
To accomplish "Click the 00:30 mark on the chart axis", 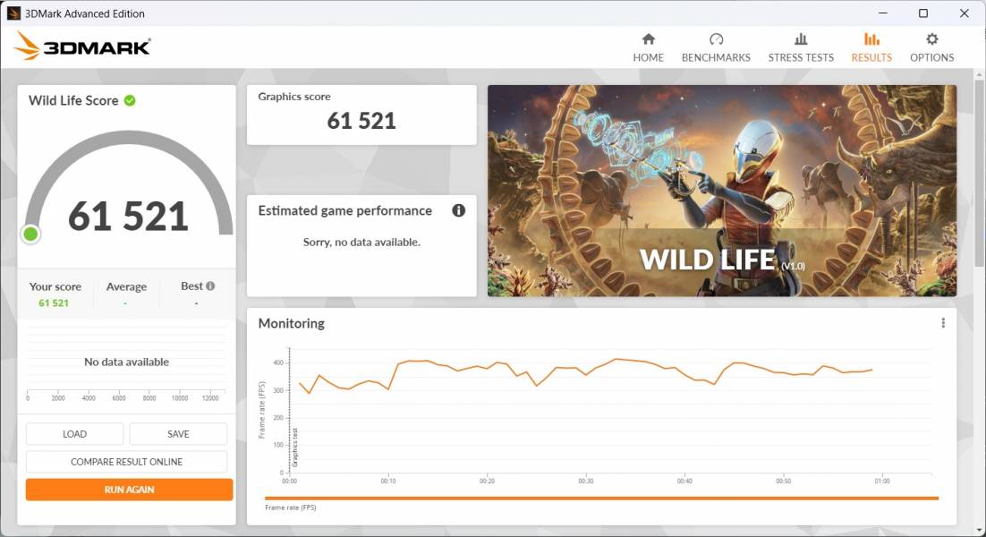I will (x=585, y=481).
